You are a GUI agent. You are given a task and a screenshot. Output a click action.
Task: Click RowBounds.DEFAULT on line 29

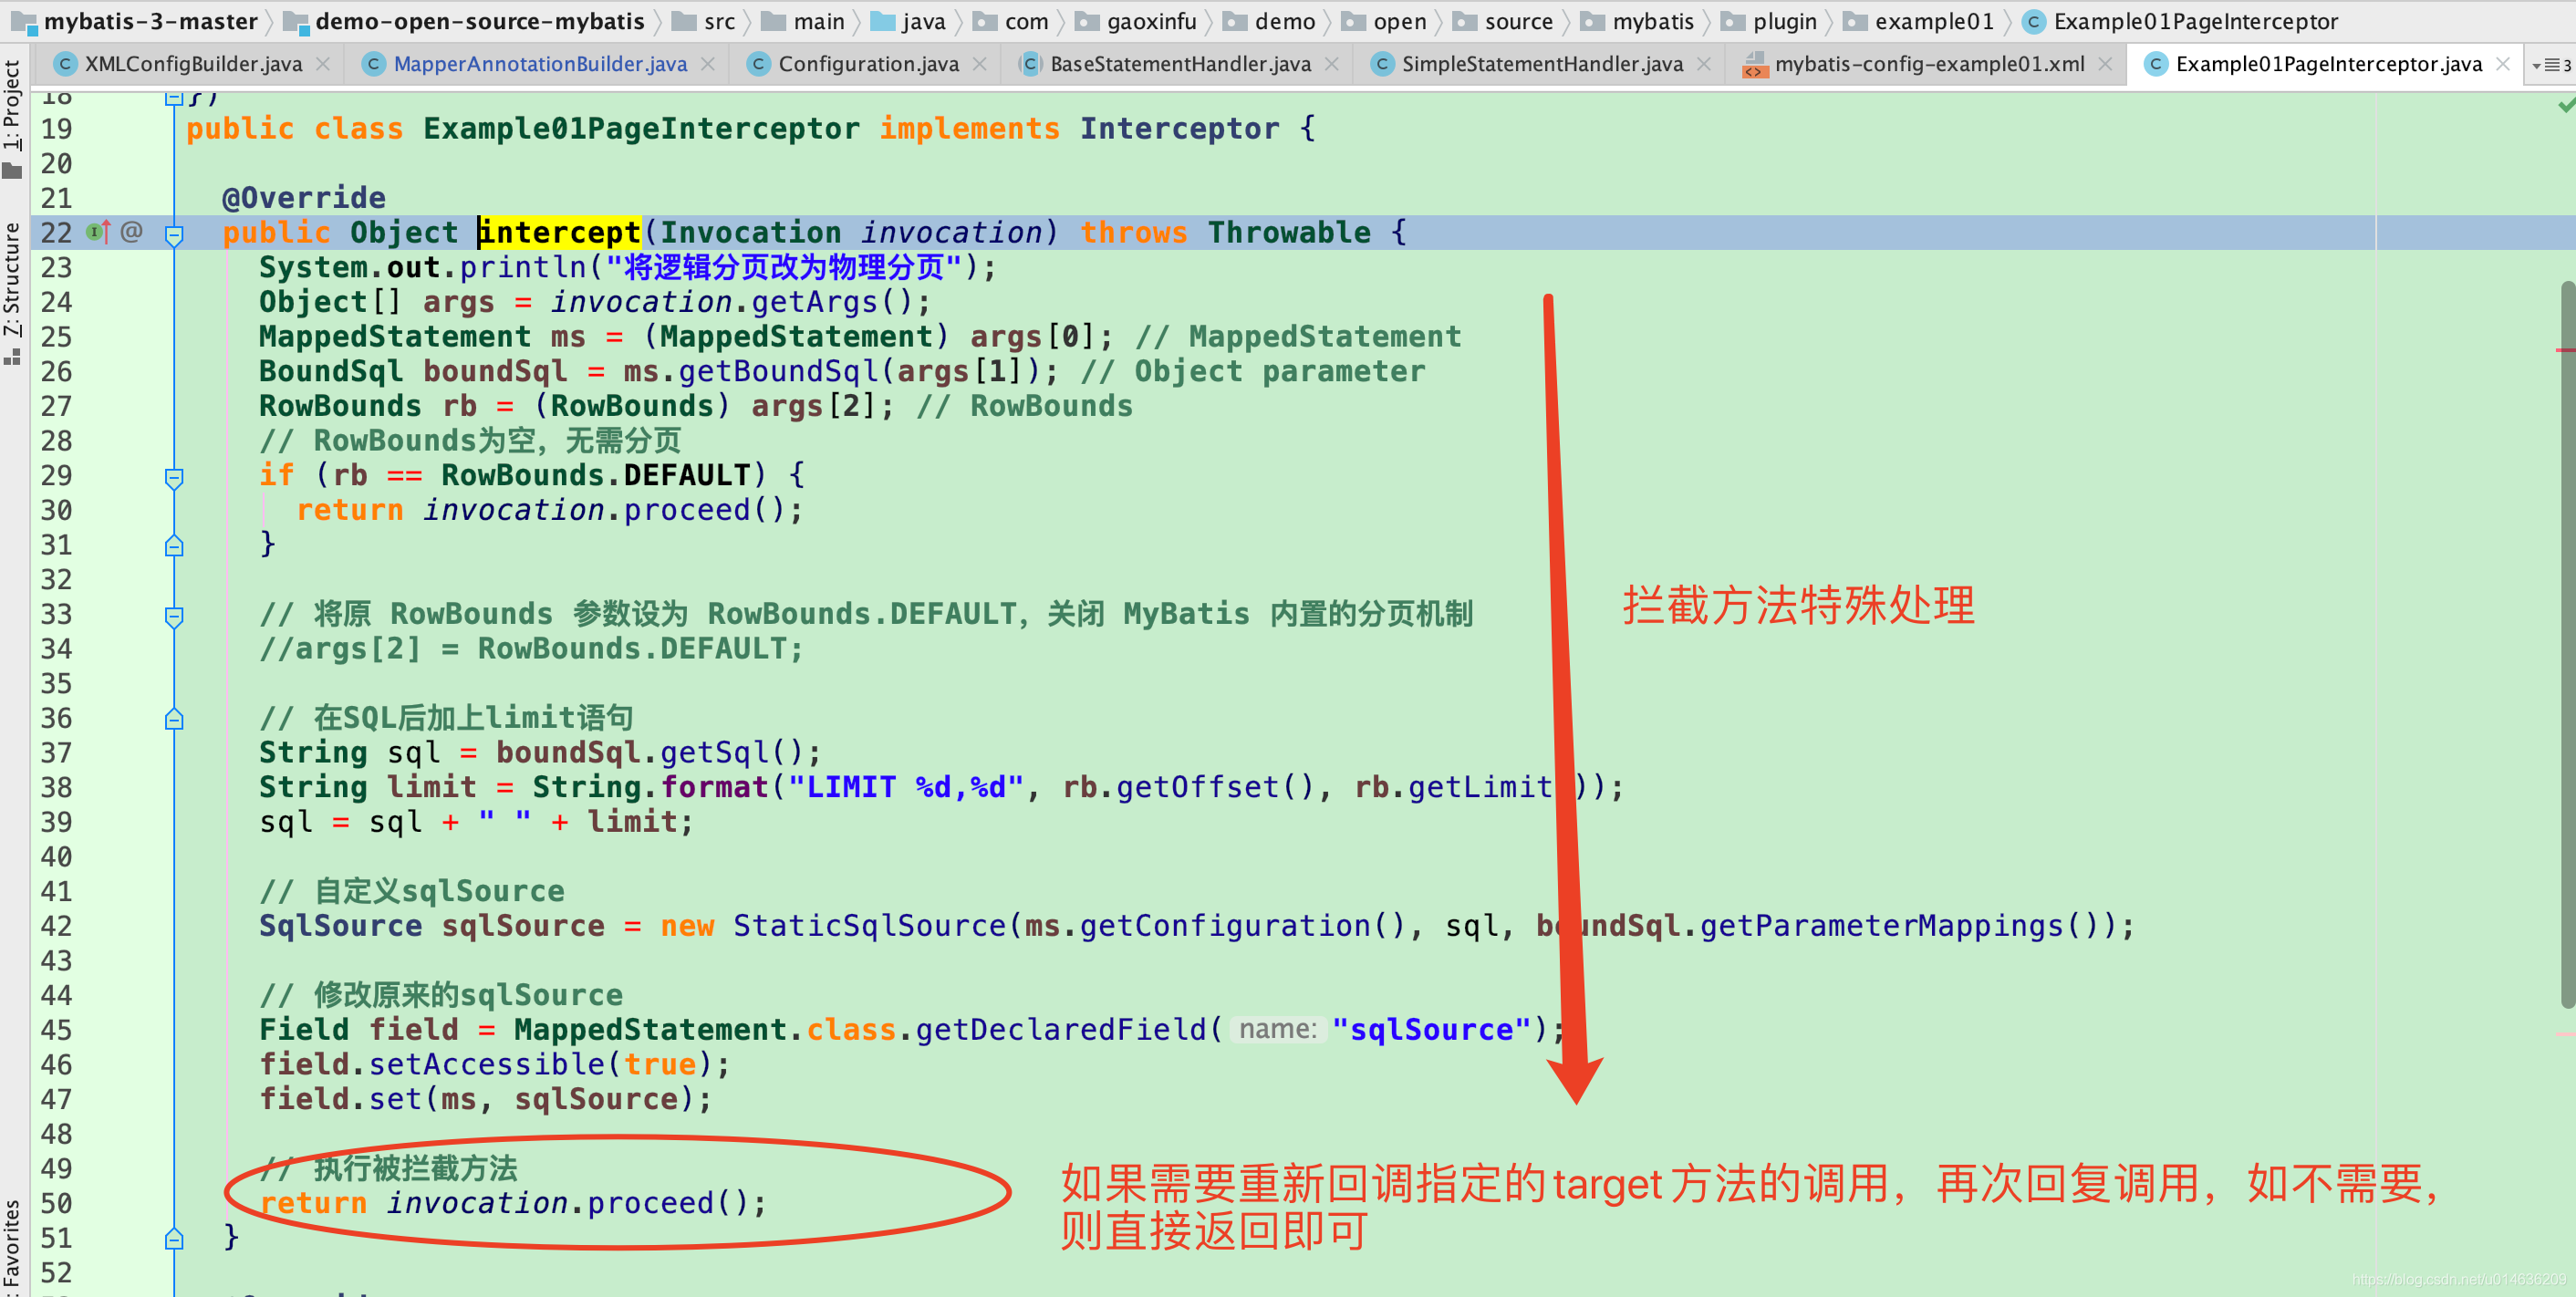596,475
